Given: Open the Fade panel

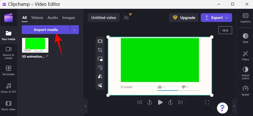Looking at the screenshot, I should point(245,38).
